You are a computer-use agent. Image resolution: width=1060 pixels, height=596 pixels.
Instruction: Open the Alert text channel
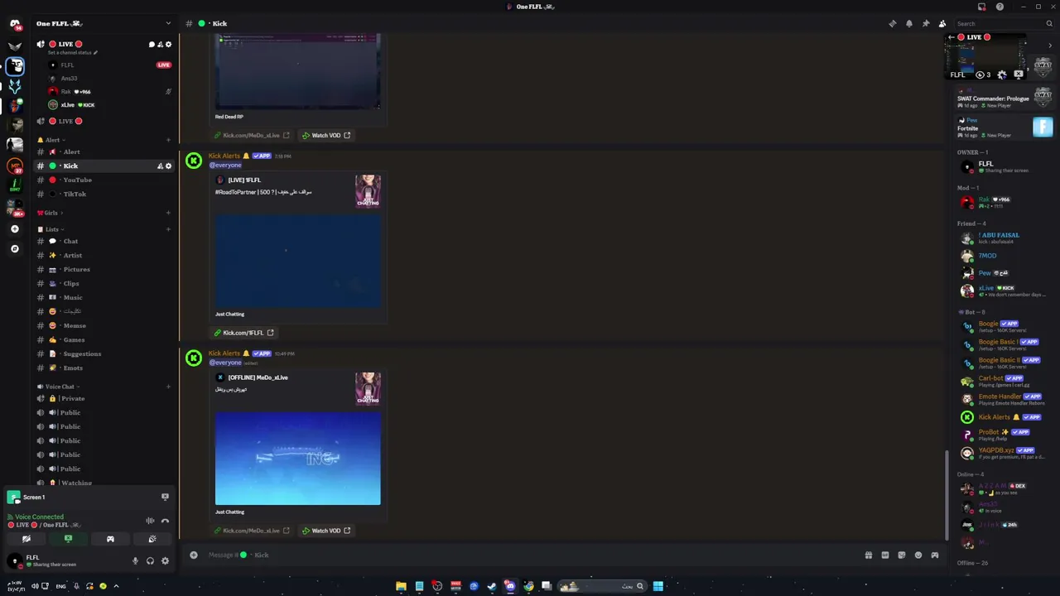(x=104, y=151)
